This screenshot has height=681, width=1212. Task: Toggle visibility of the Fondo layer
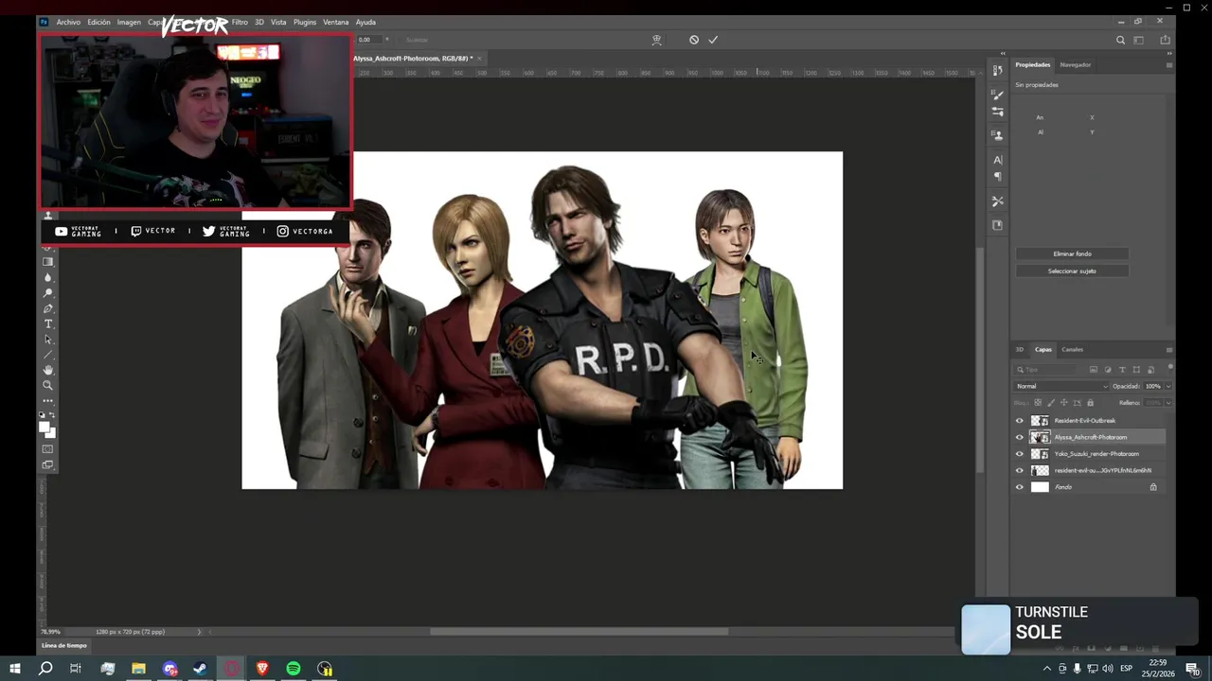1020,487
